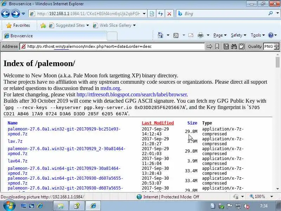Download palemoon win64-git-20170930-d607a5655 file
Screen dimensions: 281x211
(x=65, y=181)
